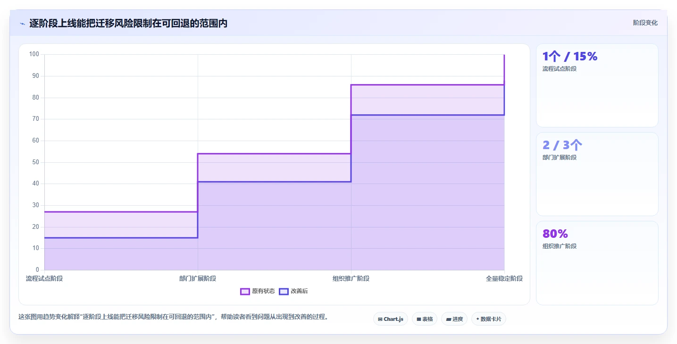677x344 pixels.
Task: Select the 2 / 3个 stat card
Action: point(597,174)
